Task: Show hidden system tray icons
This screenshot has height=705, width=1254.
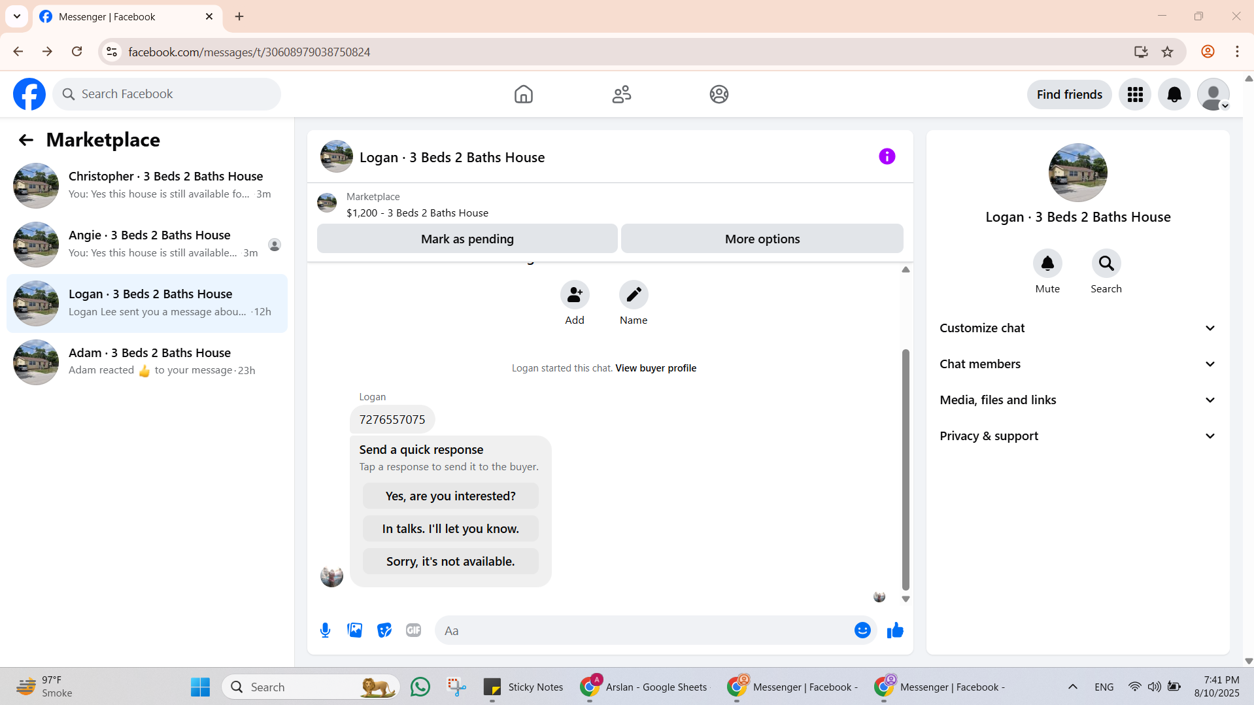Action: [1072, 687]
